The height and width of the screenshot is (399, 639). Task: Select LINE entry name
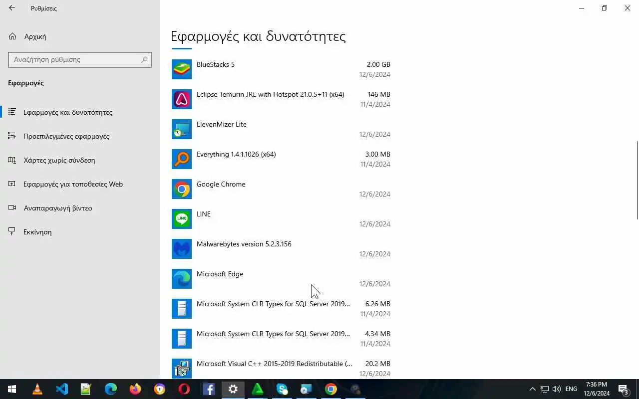tap(204, 214)
